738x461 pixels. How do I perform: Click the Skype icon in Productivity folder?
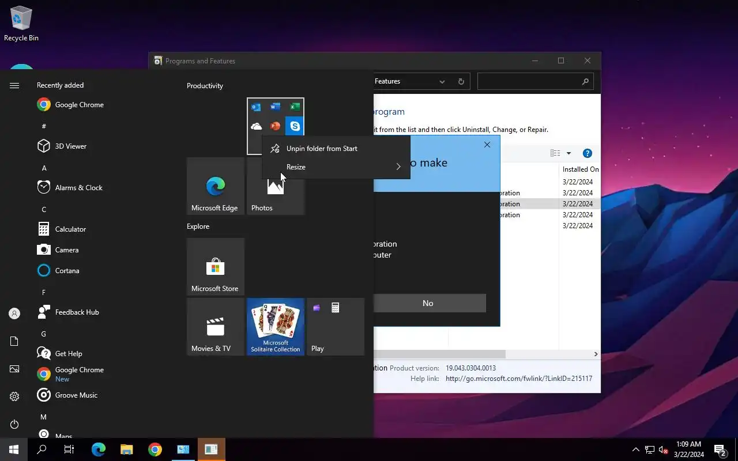click(295, 126)
